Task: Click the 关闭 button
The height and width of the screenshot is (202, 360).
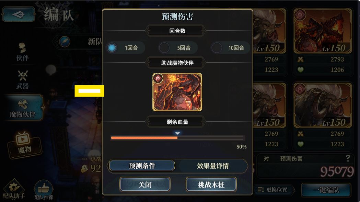Action: click(145, 184)
